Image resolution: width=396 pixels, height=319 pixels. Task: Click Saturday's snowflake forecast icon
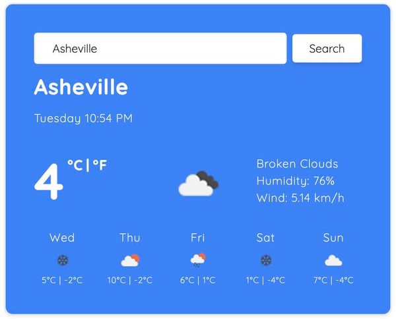point(266,260)
